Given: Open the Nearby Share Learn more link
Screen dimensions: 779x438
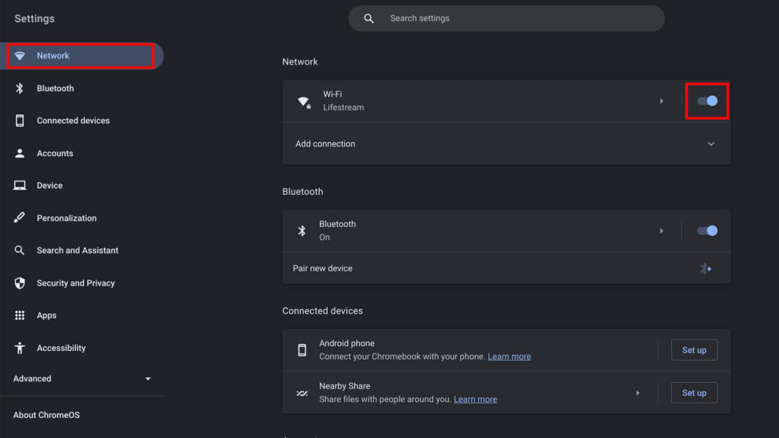Looking at the screenshot, I should pos(475,399).
